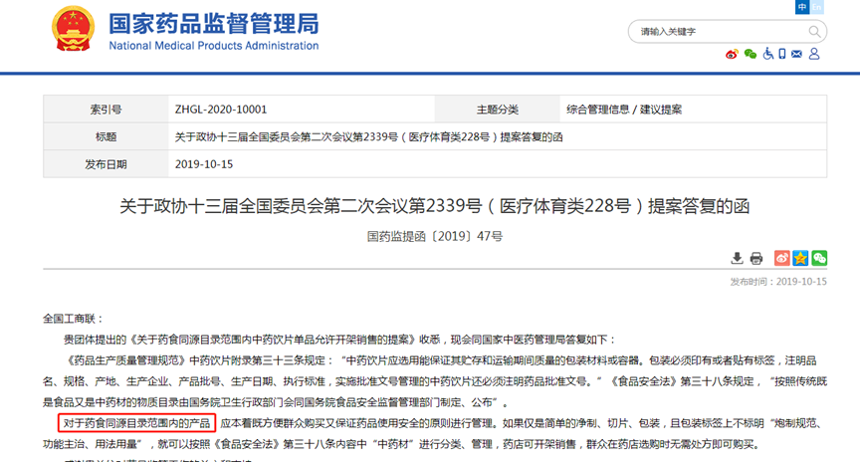Share article to Weibo via red icon
Image resolution: width=860 pixels, height=462 pixels.
click(782, 259)
